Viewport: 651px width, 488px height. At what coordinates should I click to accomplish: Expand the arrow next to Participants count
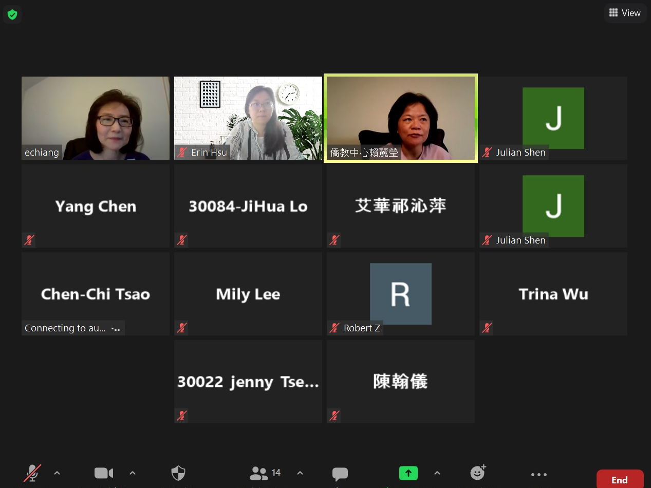300,473
